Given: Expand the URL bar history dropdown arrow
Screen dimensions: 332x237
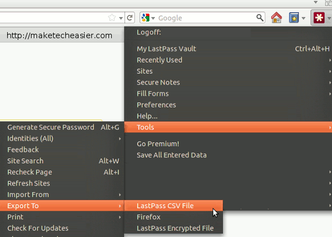Looking at the screenshot, I should [121, 18].
